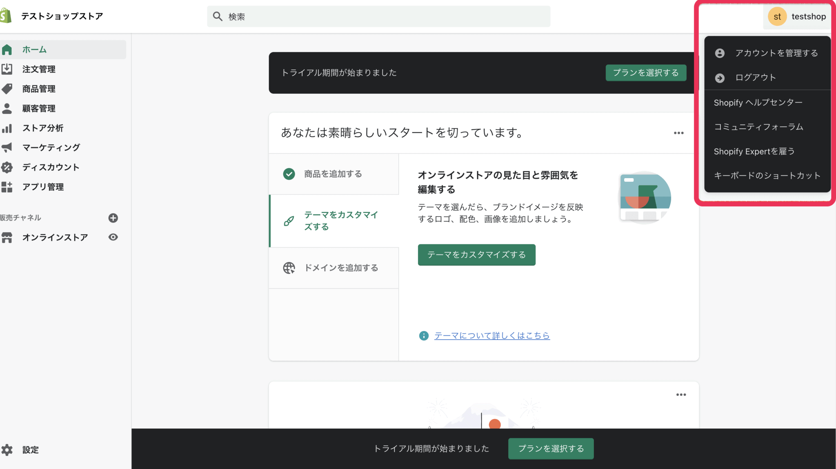View ストア分析 analytics

(x=42, y=128)
